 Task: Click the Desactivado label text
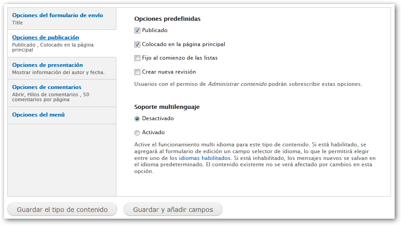coord(158,118)
